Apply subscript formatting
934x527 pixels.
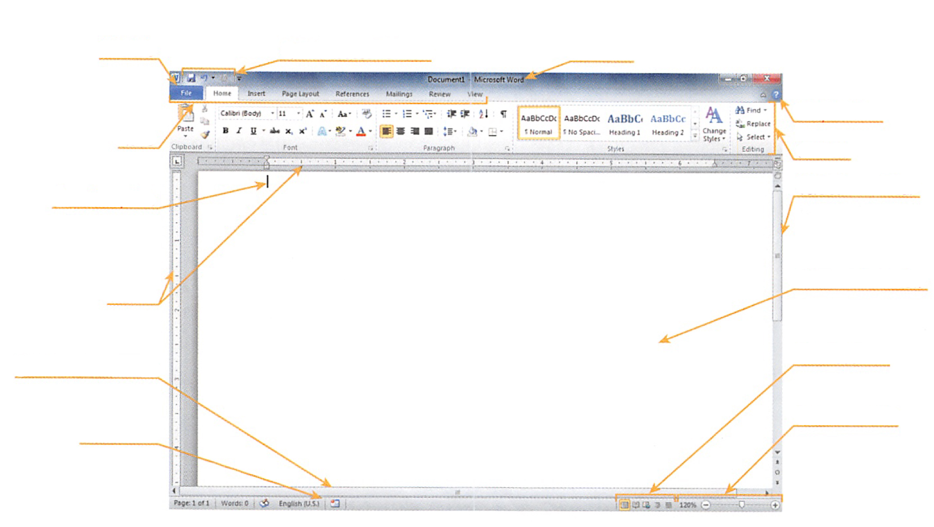click(x=288, y=131)
